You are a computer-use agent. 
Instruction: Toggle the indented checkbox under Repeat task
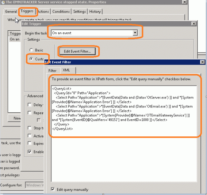(x=39, y=120)
